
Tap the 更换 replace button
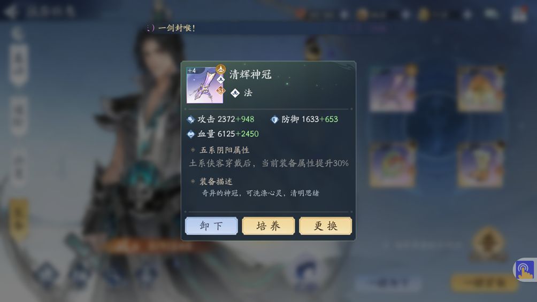click(x=326, y=226)
